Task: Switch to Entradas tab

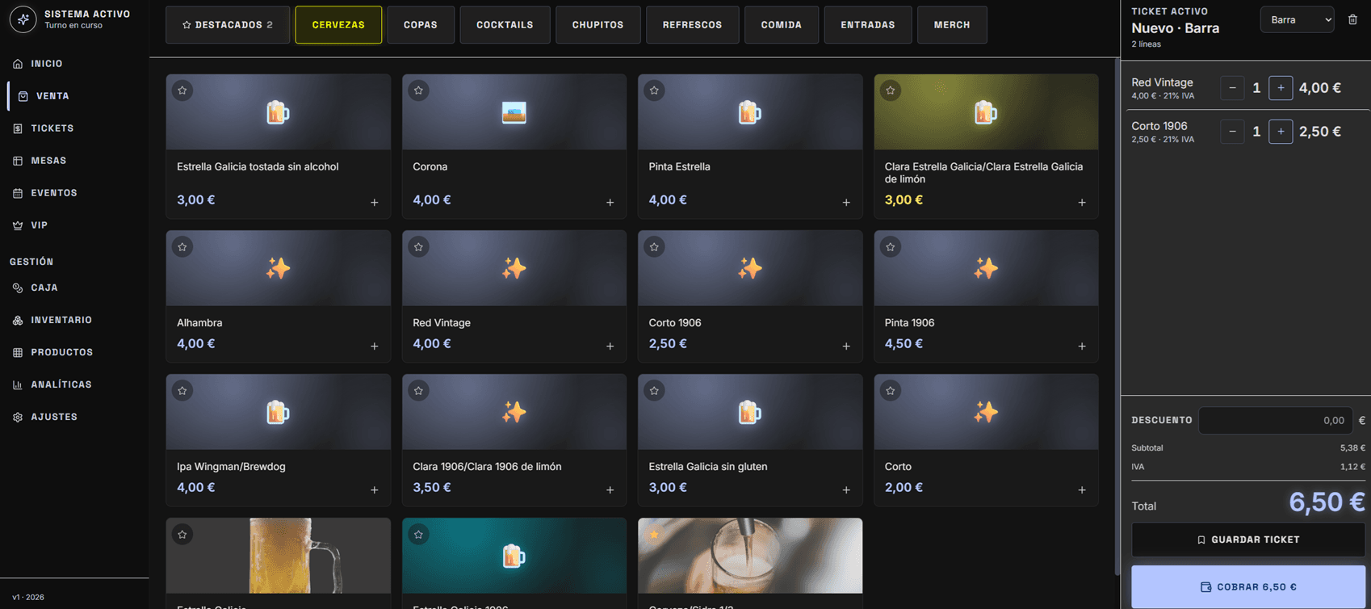Action: (868, 25)
